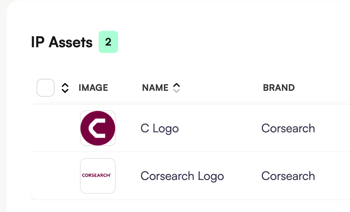The width and height of the screenshot is (350, 212).
Task: Click the Corsearch brand in Corsearch Logo row
Action: point(288,176)
